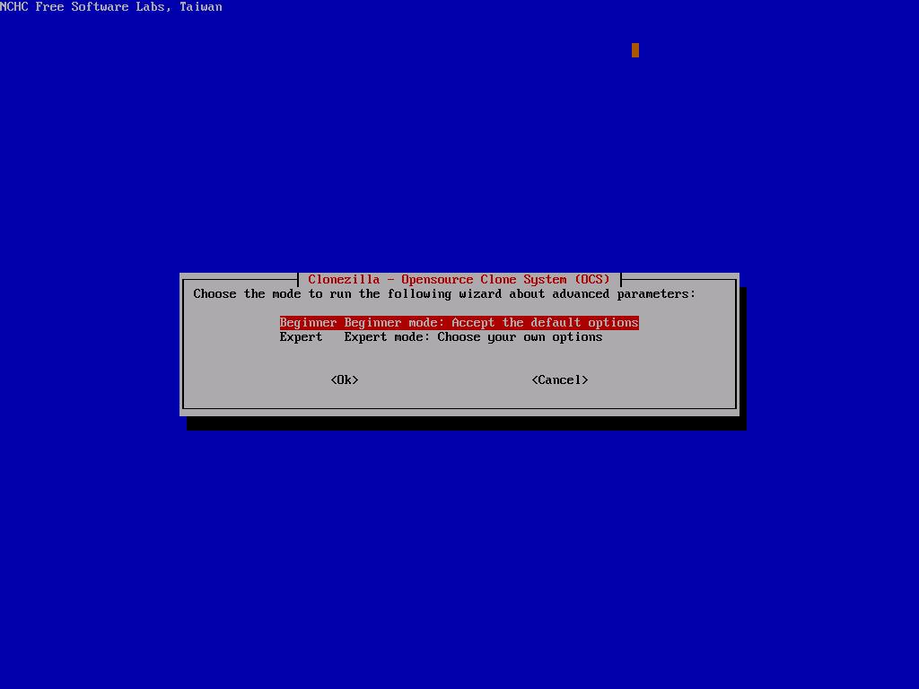
Task: Click the Cancel button
Action: coord(560,379)
